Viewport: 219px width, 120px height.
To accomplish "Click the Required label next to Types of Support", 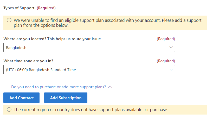I will (46, 8).
